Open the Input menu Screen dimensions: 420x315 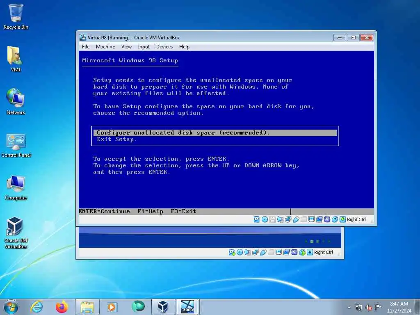(144, 47)
